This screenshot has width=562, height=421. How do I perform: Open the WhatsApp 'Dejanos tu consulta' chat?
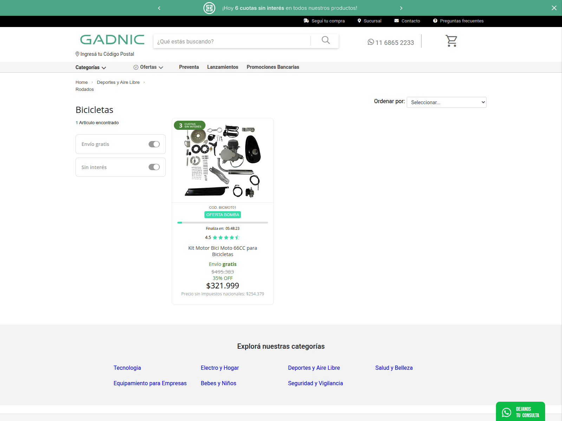pyautogui.click(x=520, y=412)
